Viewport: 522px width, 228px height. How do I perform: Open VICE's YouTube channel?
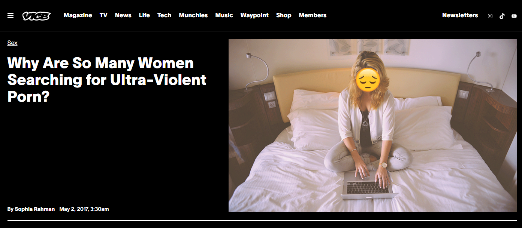click(514, 16)
